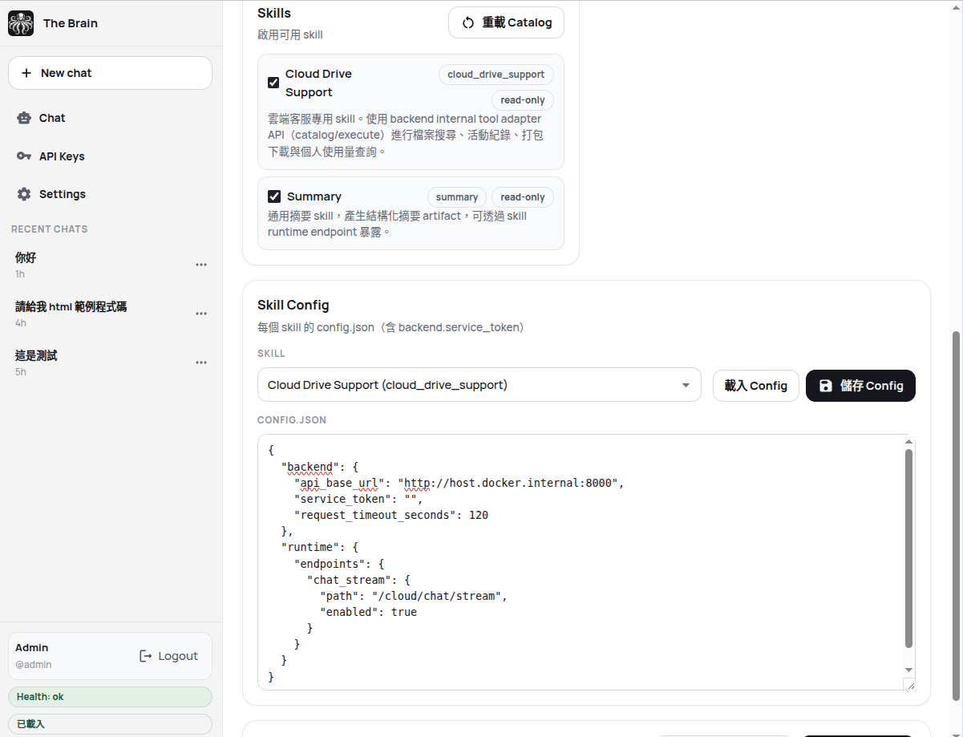Click The Brain octopus logo
The image size is (963, 737).
(x=21, y=23)
